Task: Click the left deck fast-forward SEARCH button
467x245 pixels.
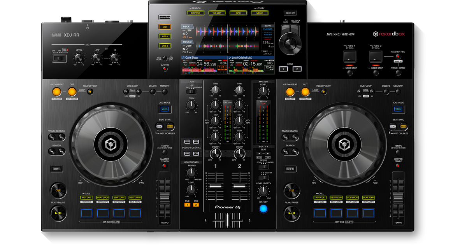Action: 61,152
